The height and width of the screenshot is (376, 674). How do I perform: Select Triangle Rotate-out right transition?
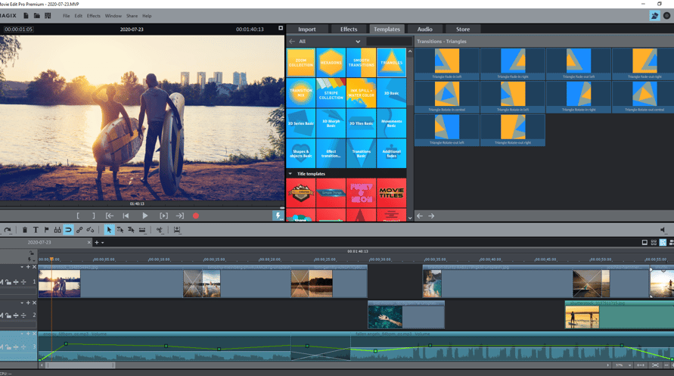click(512, 130)
